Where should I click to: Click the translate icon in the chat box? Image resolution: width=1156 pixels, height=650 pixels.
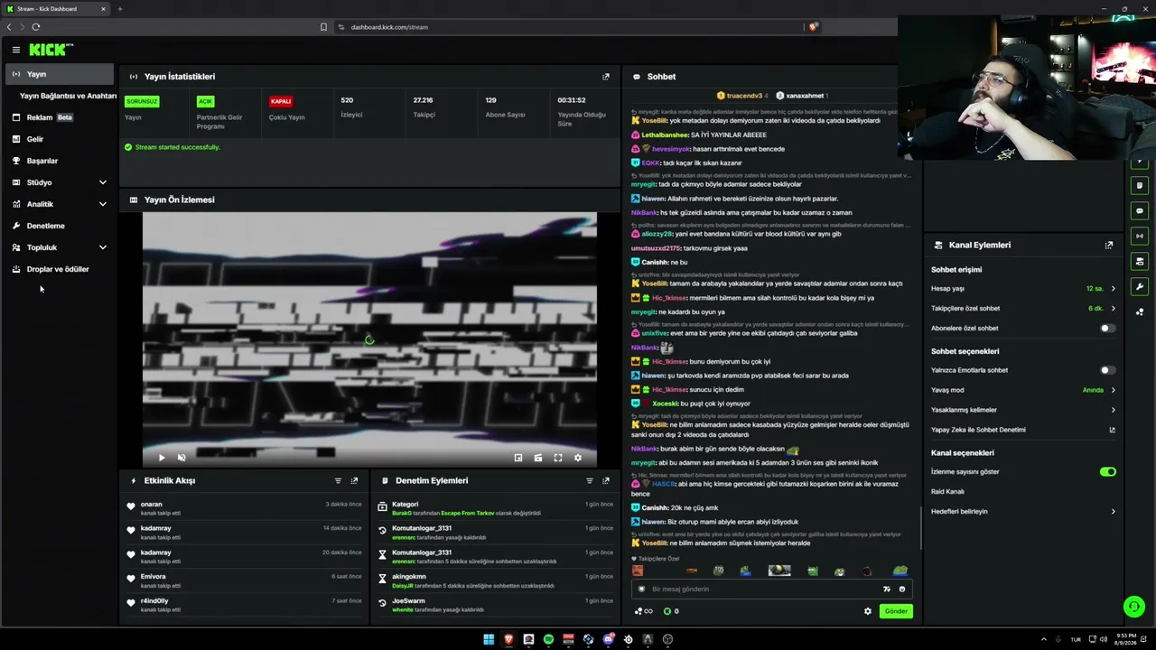[x=887, y=590]
